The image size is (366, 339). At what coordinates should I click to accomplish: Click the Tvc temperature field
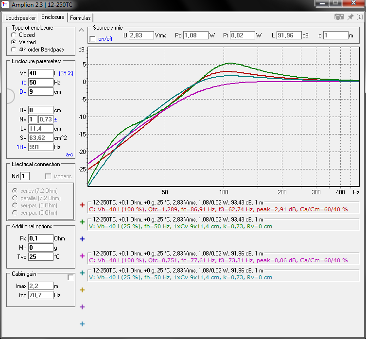click(x=41, y=257)
